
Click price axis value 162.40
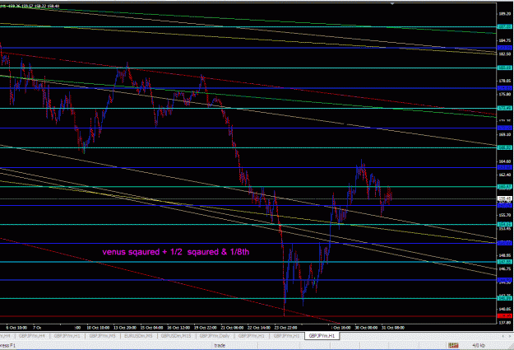click(505, 175)
